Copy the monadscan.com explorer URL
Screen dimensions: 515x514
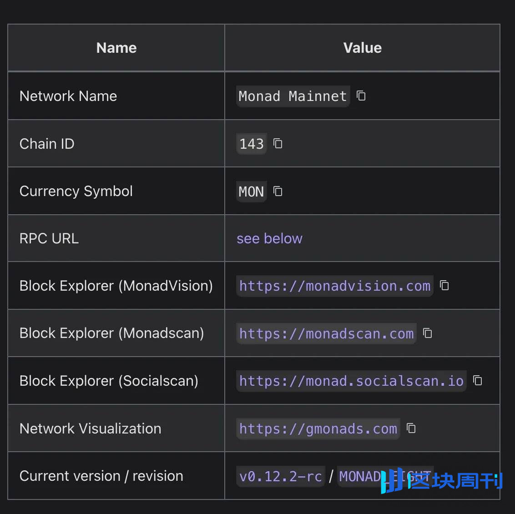pos(428,333)
